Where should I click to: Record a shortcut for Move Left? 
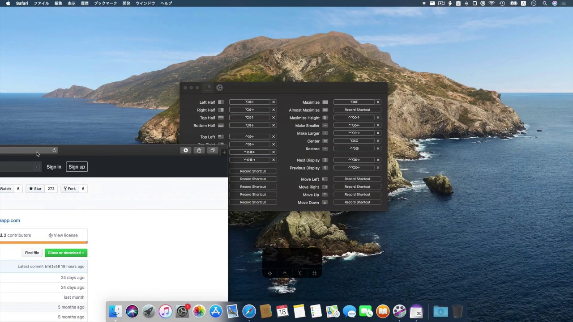[x=357, y=179]
